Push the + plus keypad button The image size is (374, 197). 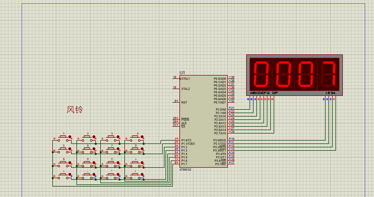(63, 175)
